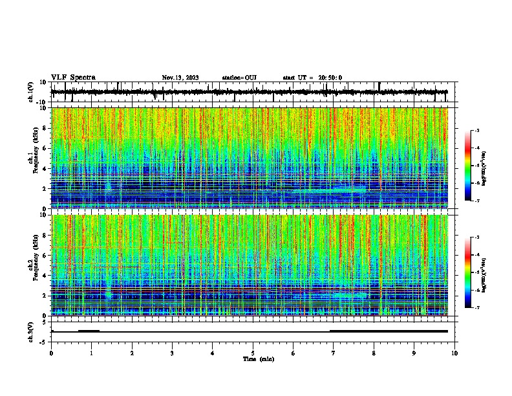Select the "ch.3(V)" axis label
The height and width of the screenshot is (396, 512).
pyautogui.click(x=31, y=333)
